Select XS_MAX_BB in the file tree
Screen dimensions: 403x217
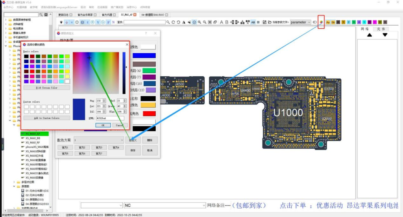point(33,138)
